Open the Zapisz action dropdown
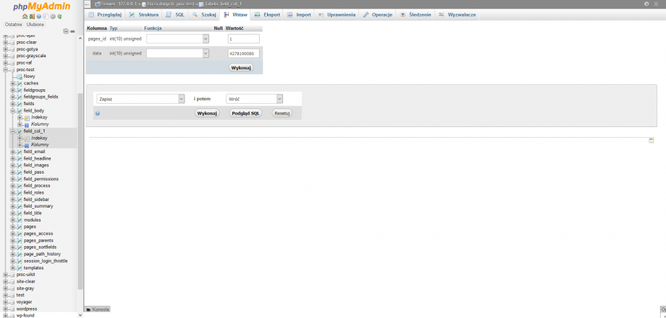 point(141,98)
